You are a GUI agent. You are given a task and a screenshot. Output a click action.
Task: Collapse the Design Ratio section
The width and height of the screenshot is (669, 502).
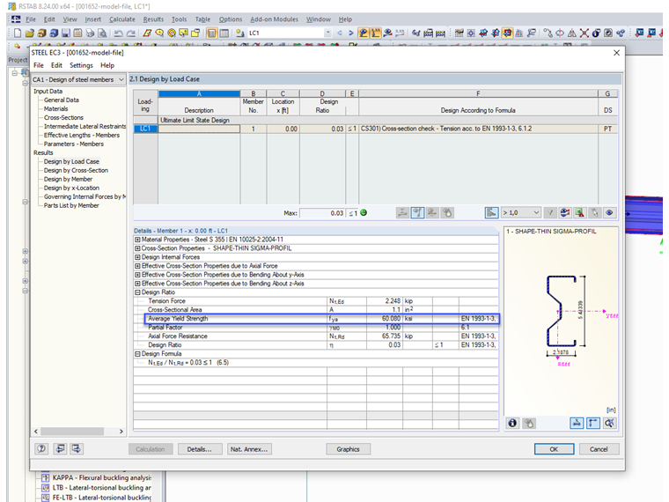(x=137, y=292)
